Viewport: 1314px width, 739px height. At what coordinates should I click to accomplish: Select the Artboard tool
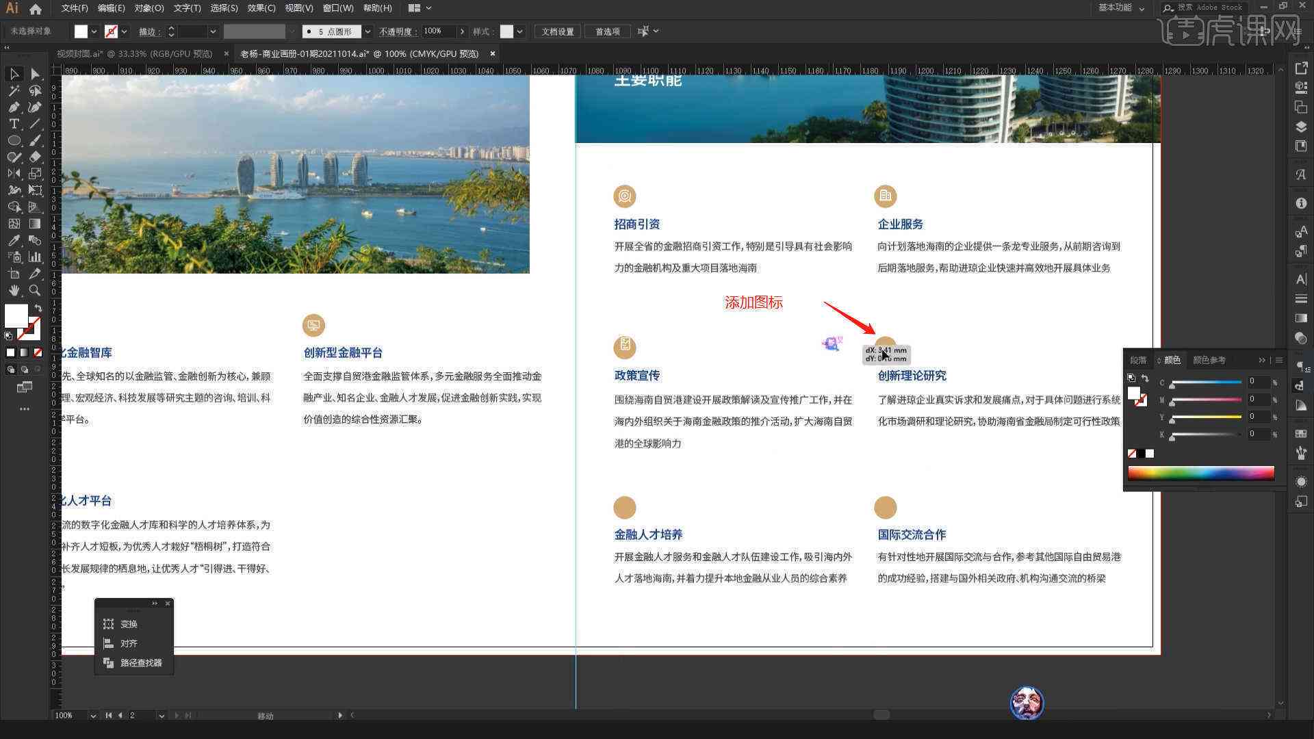14,274
